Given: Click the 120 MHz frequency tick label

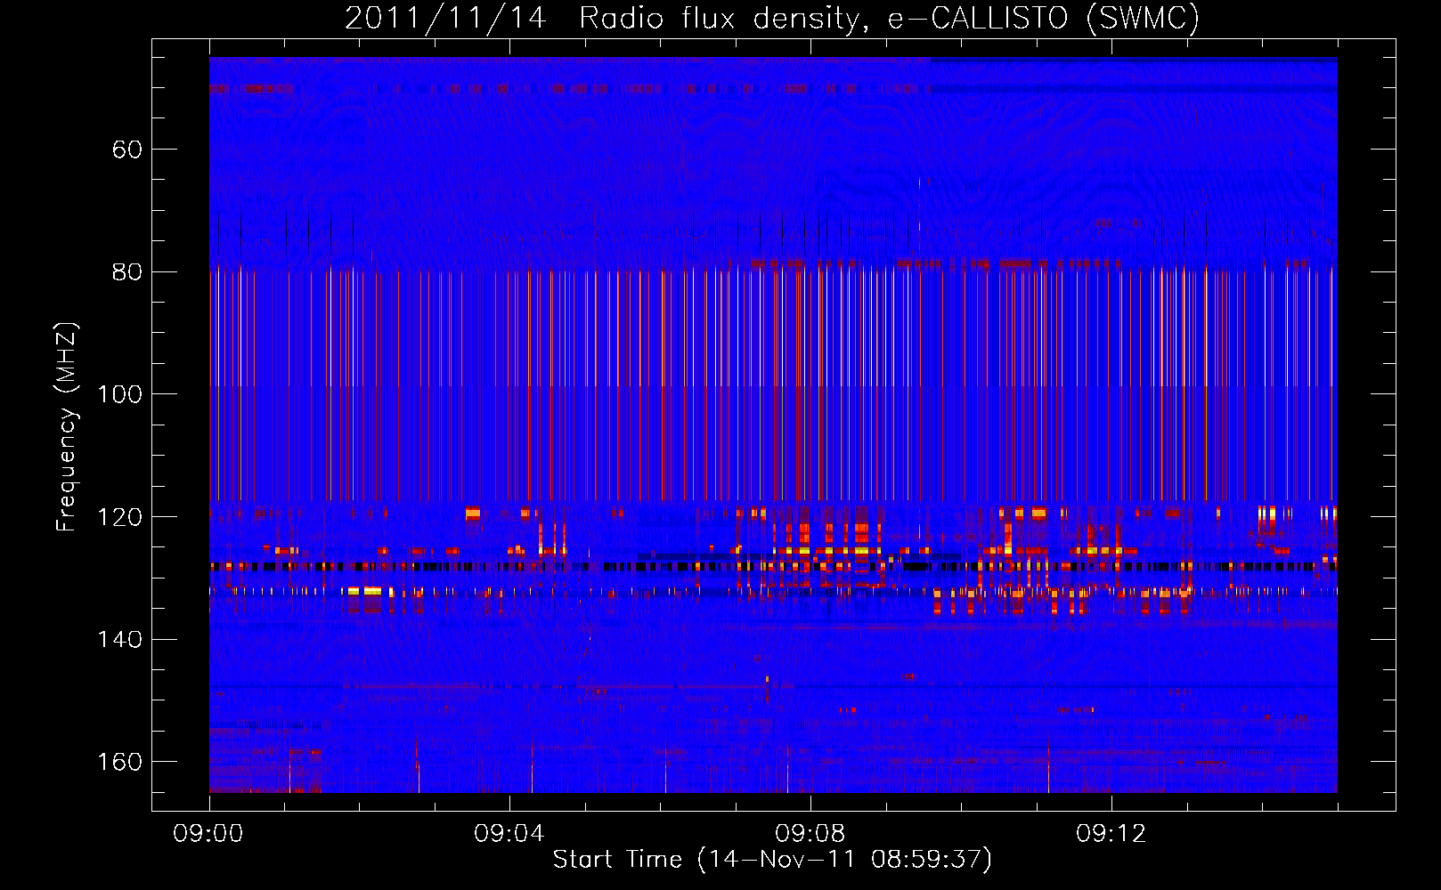Looking at the screenshot, I should [x=120, y=517].
